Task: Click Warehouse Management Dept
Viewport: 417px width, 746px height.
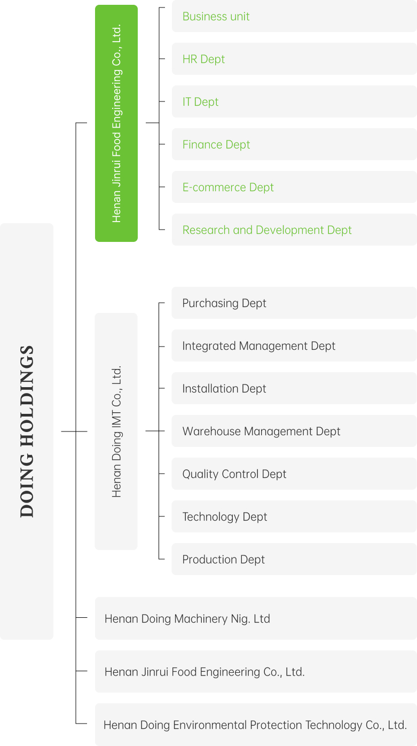Action: pyautogui.click(x=294, y=431)
